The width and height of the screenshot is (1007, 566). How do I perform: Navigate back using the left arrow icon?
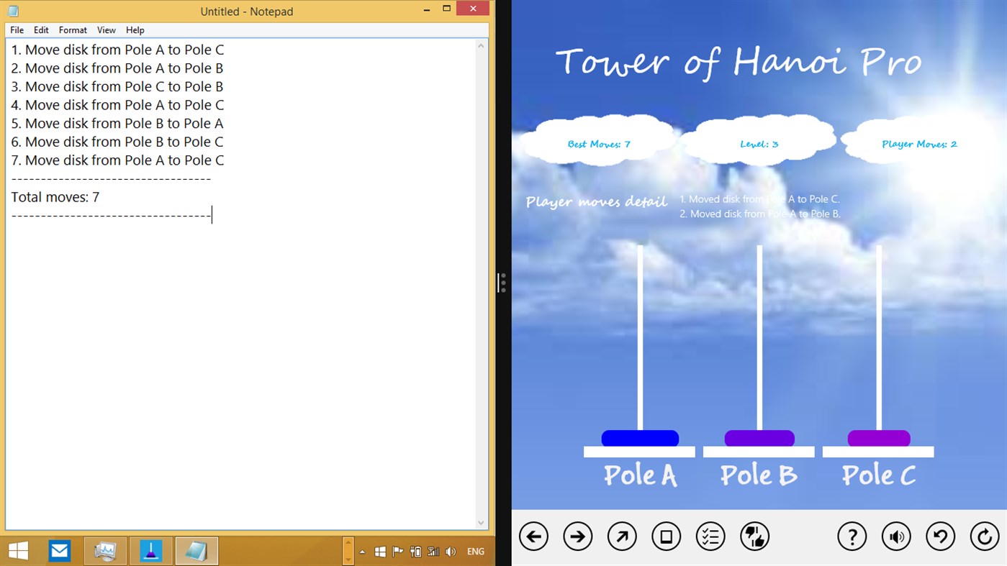point(533,536)
